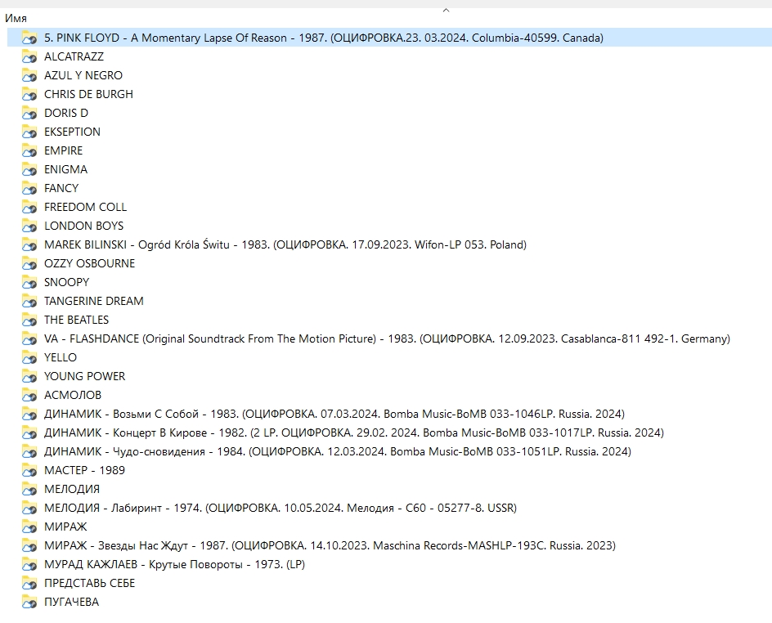Select the FANCY folder icon
772x623 pixels.
pyautogui.click(x=29, y=188)
